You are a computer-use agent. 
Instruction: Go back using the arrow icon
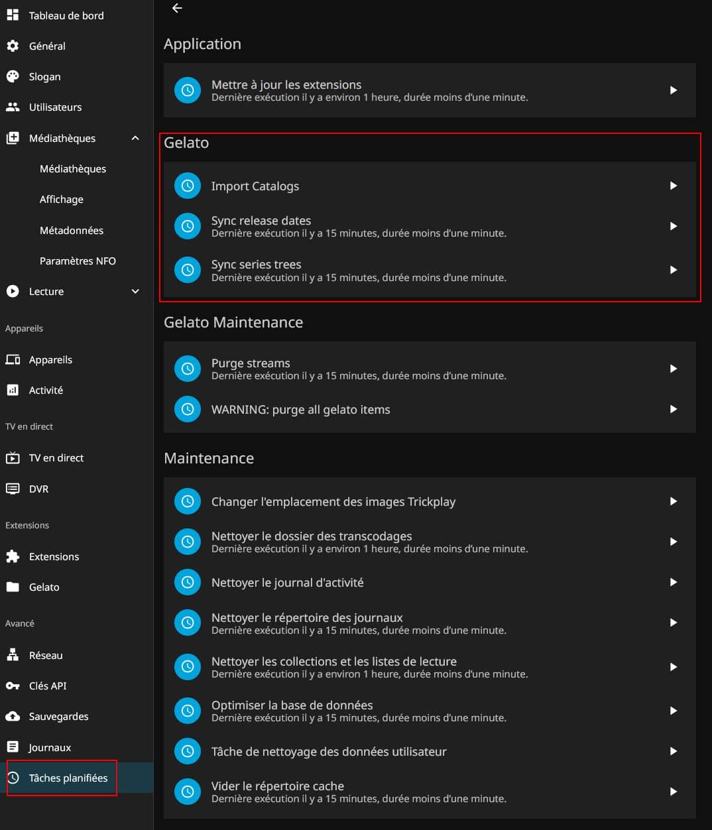click(176, 8)
